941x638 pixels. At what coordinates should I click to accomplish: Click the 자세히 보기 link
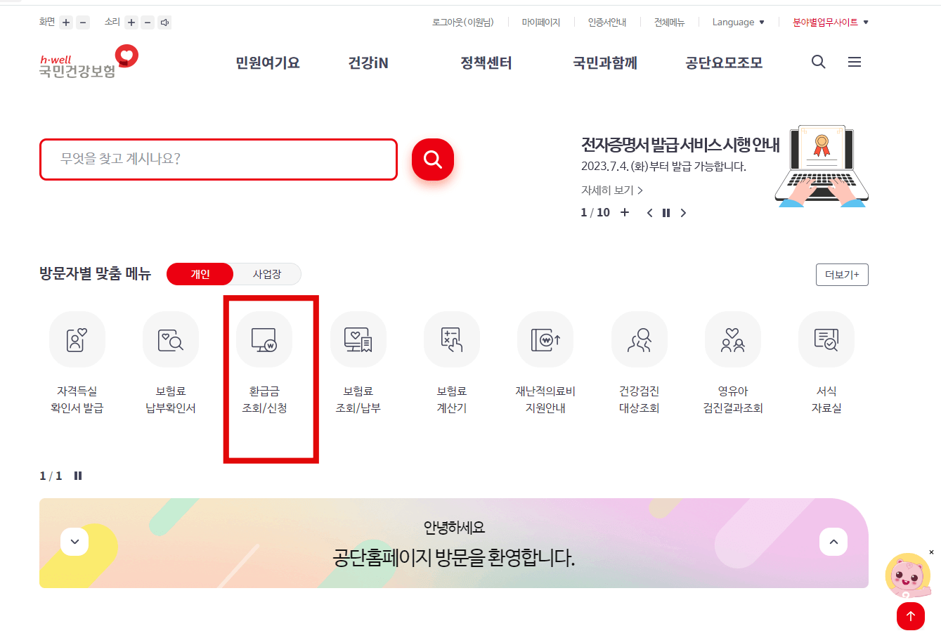609,190
